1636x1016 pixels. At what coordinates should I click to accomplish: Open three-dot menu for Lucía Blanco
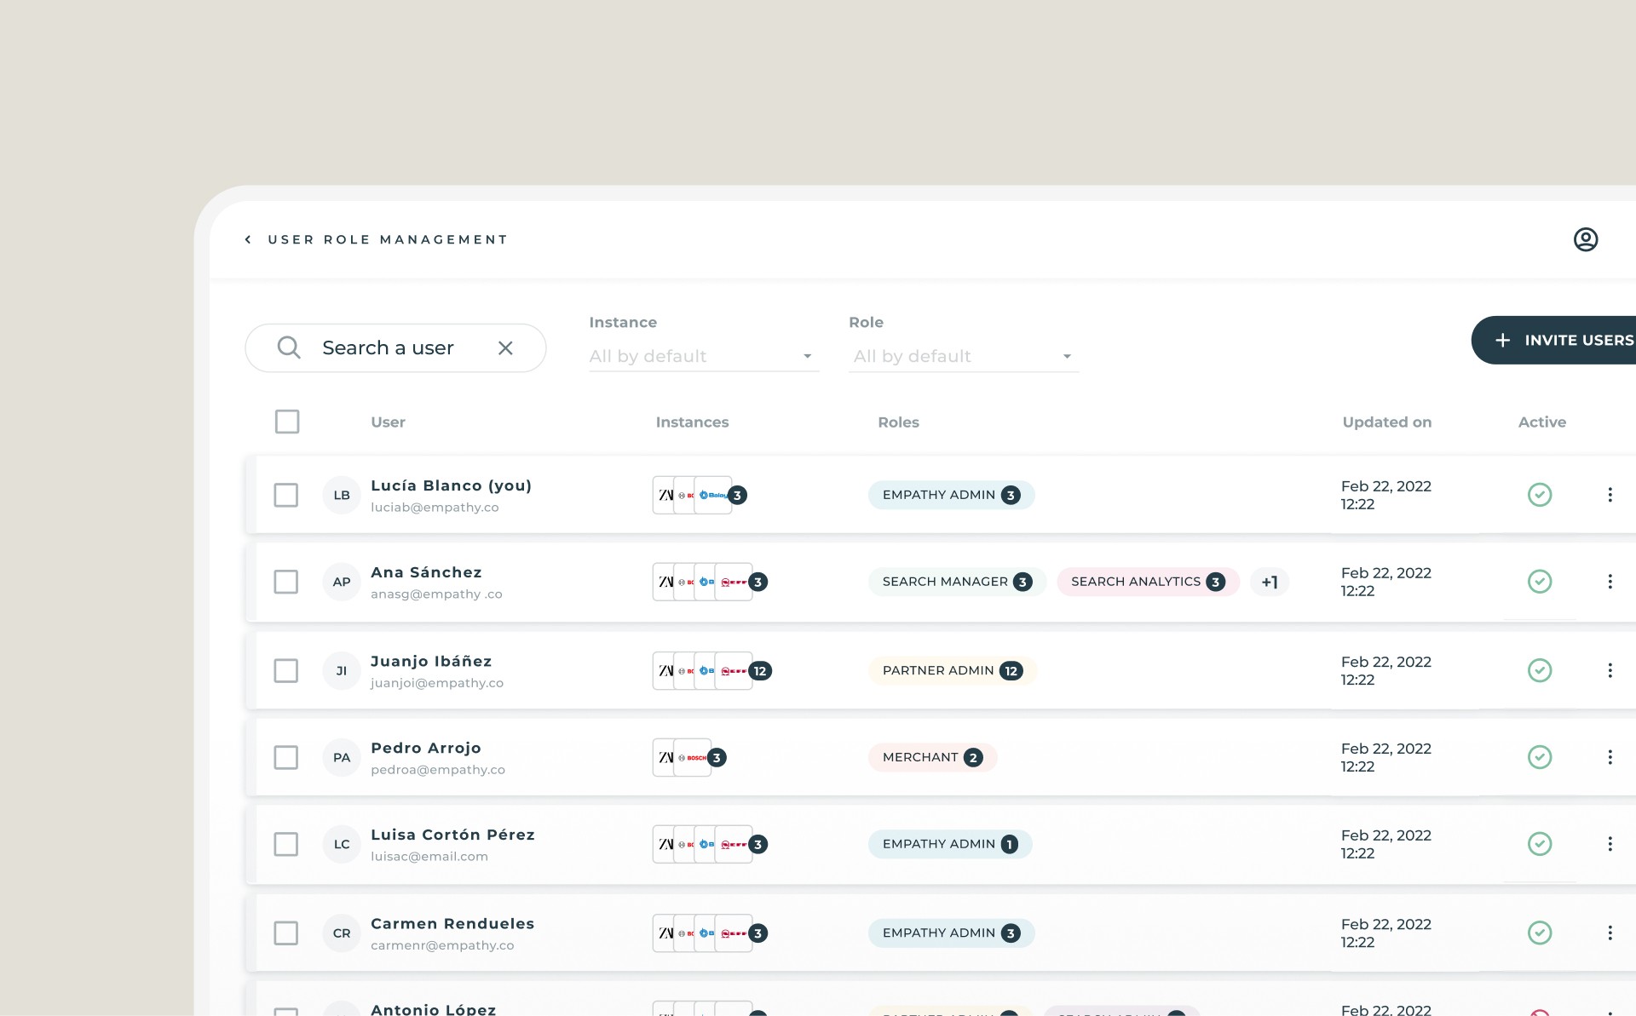click(x=1610, y=495)
